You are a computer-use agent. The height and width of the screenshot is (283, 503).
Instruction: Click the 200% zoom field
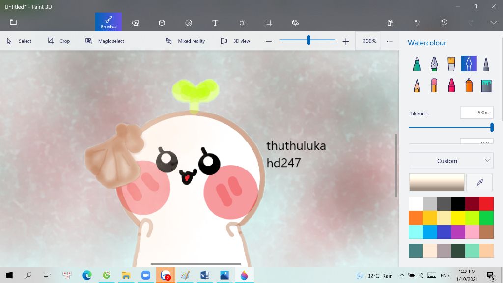click(369, 41)
